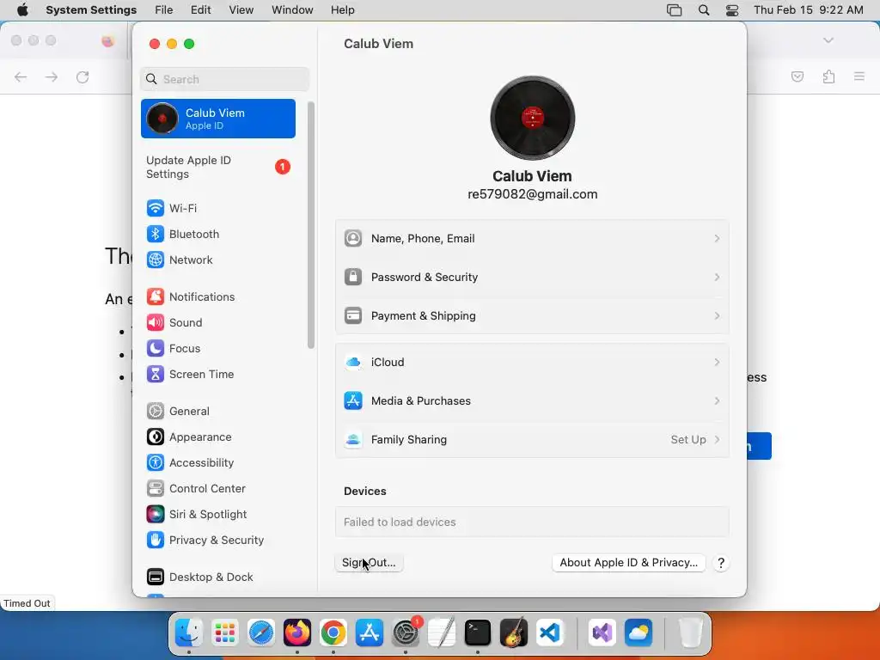The width and height of the screenshot is (880, 660).
Task: Click the sidebar vertical scrollbar
Action: [311, 226]
